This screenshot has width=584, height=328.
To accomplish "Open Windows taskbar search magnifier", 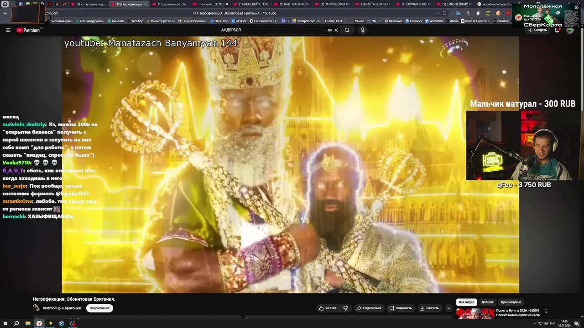I will [16, 323].
